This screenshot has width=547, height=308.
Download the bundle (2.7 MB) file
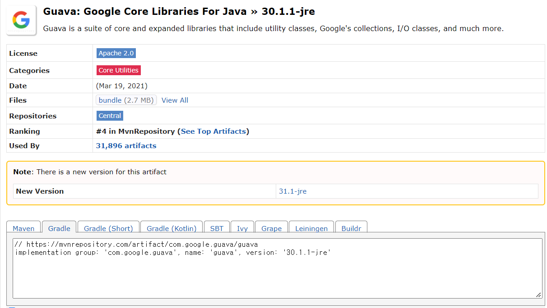tap(126, 100)
